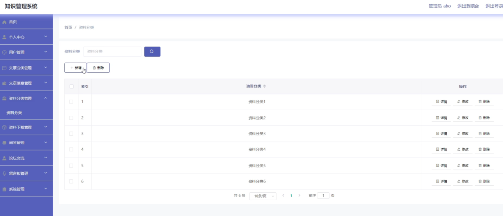Screen dimensions: 503x216
Task: Open 详情 for 资料分类1 row
Action: pos(442,102)
